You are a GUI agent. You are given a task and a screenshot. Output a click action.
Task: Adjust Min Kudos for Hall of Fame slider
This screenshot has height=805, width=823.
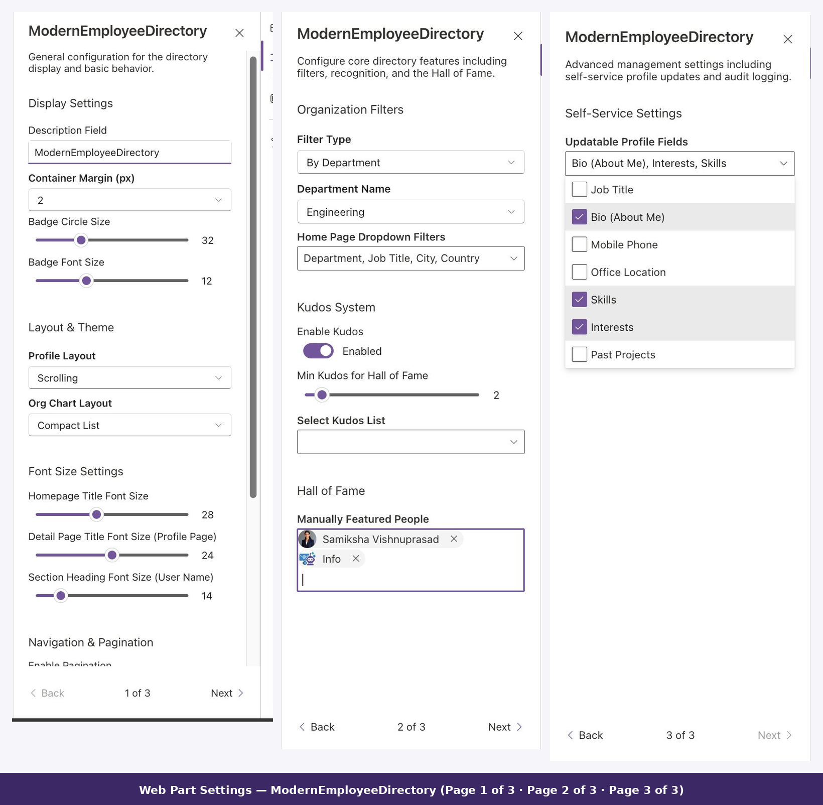(x=322, y=395)
